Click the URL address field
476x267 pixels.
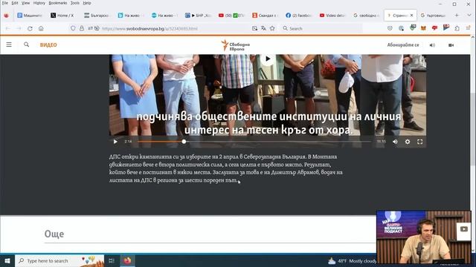(175, 28)
